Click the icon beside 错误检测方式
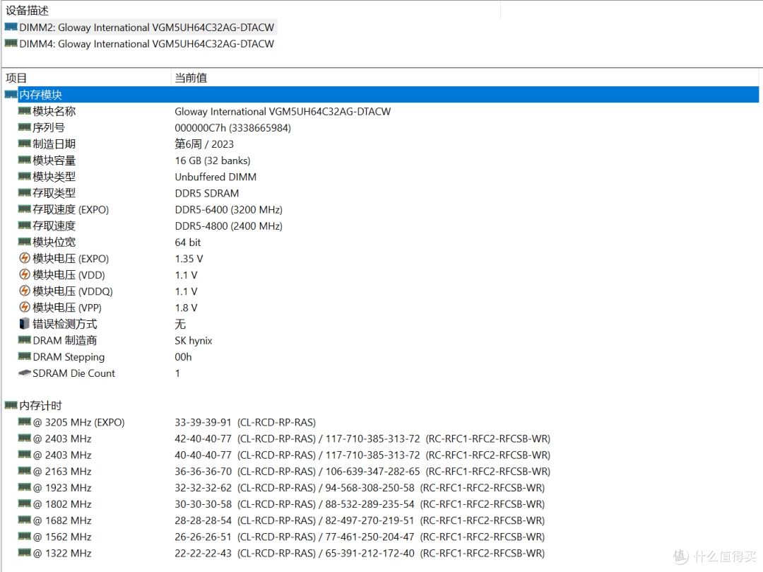 click(x=24, y=324)
